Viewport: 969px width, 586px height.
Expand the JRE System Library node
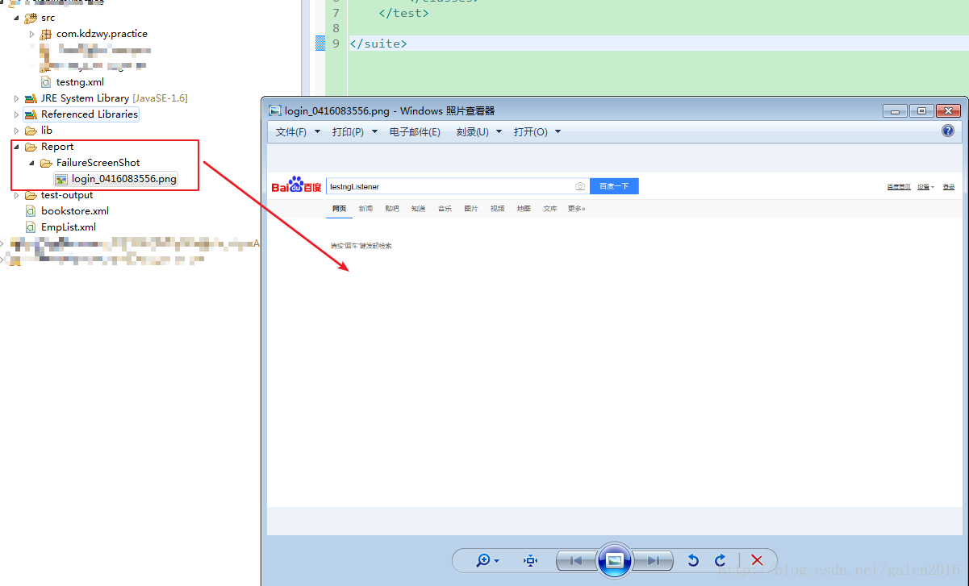coord(16,98)
